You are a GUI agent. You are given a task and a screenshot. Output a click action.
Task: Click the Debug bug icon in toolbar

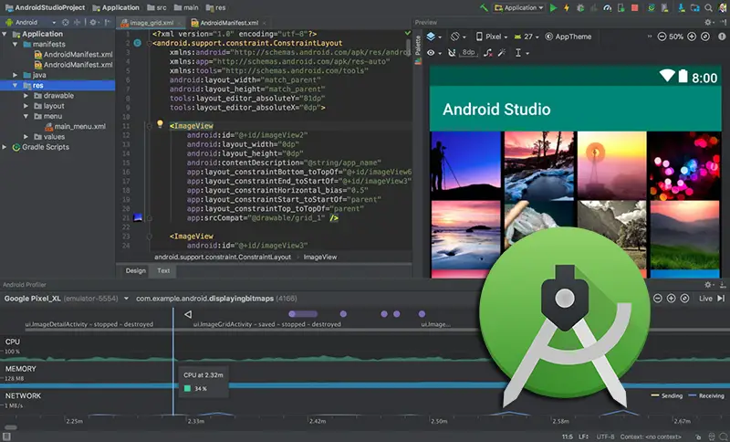pyautogui.click(x=581, y=7)
